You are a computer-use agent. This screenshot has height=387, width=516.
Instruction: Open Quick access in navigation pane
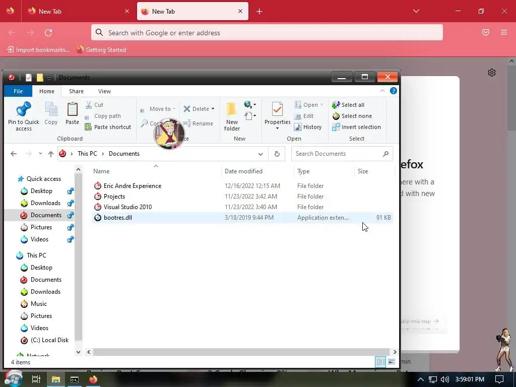tap(43, 179)
